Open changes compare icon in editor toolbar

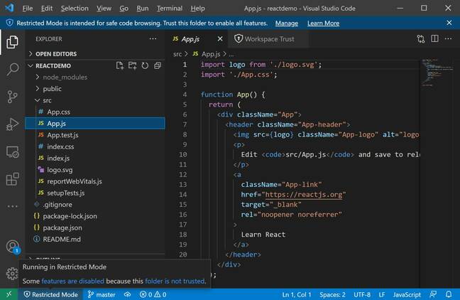click(421, 39)
